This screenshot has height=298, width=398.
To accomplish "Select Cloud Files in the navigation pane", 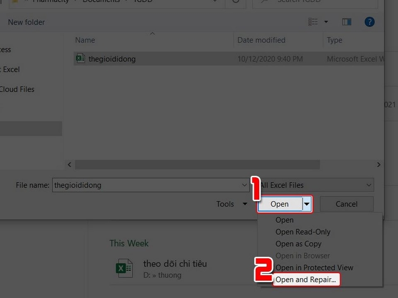I will (x=17, y=89).
